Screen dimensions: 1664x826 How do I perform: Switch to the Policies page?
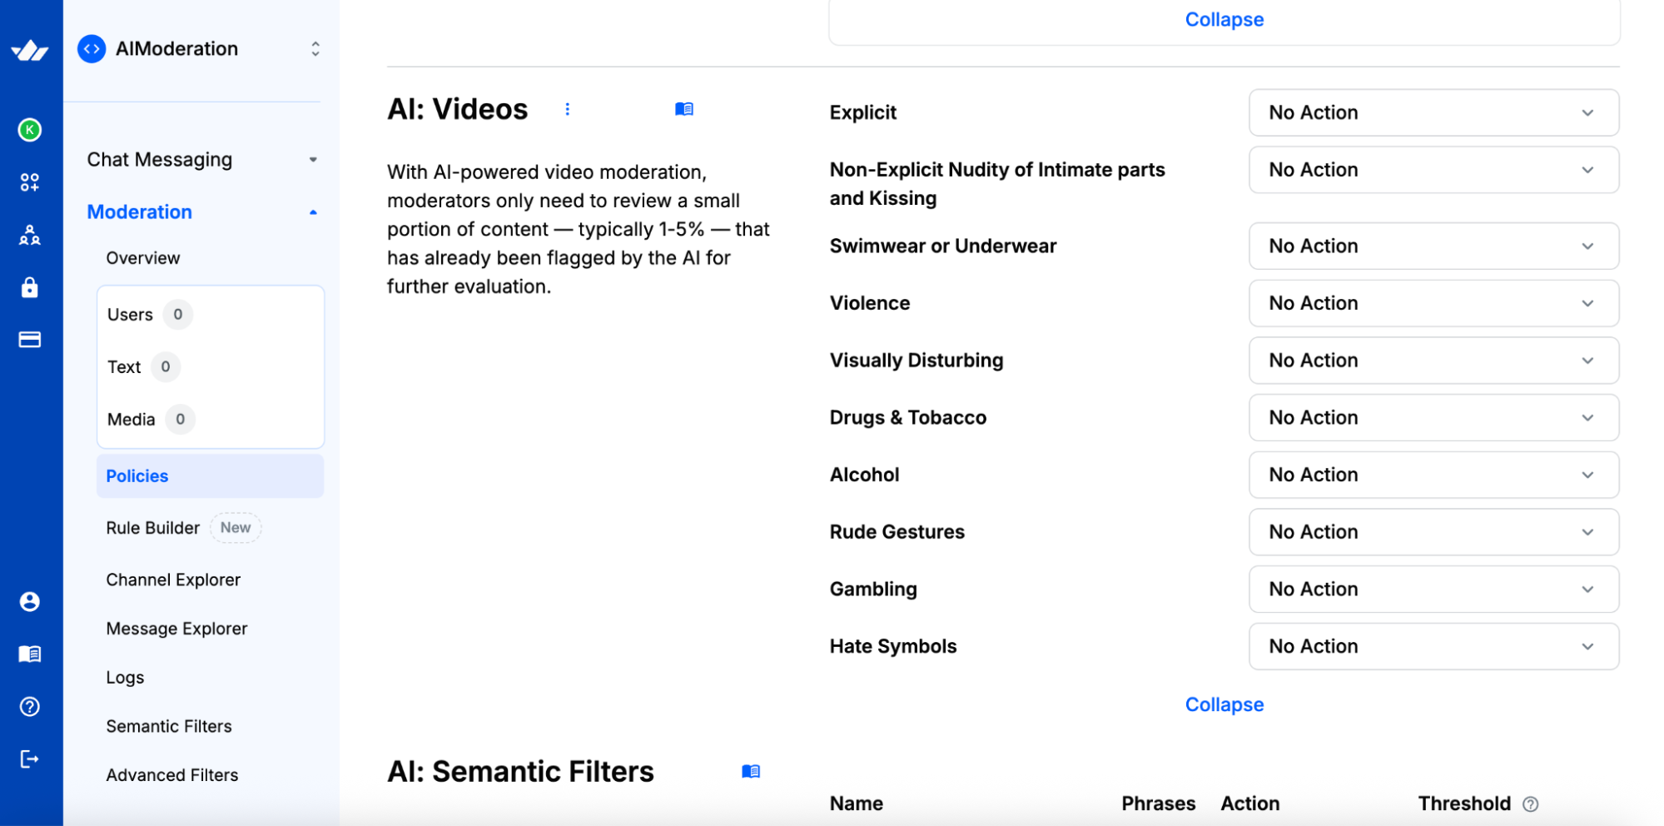pos(137,475)
